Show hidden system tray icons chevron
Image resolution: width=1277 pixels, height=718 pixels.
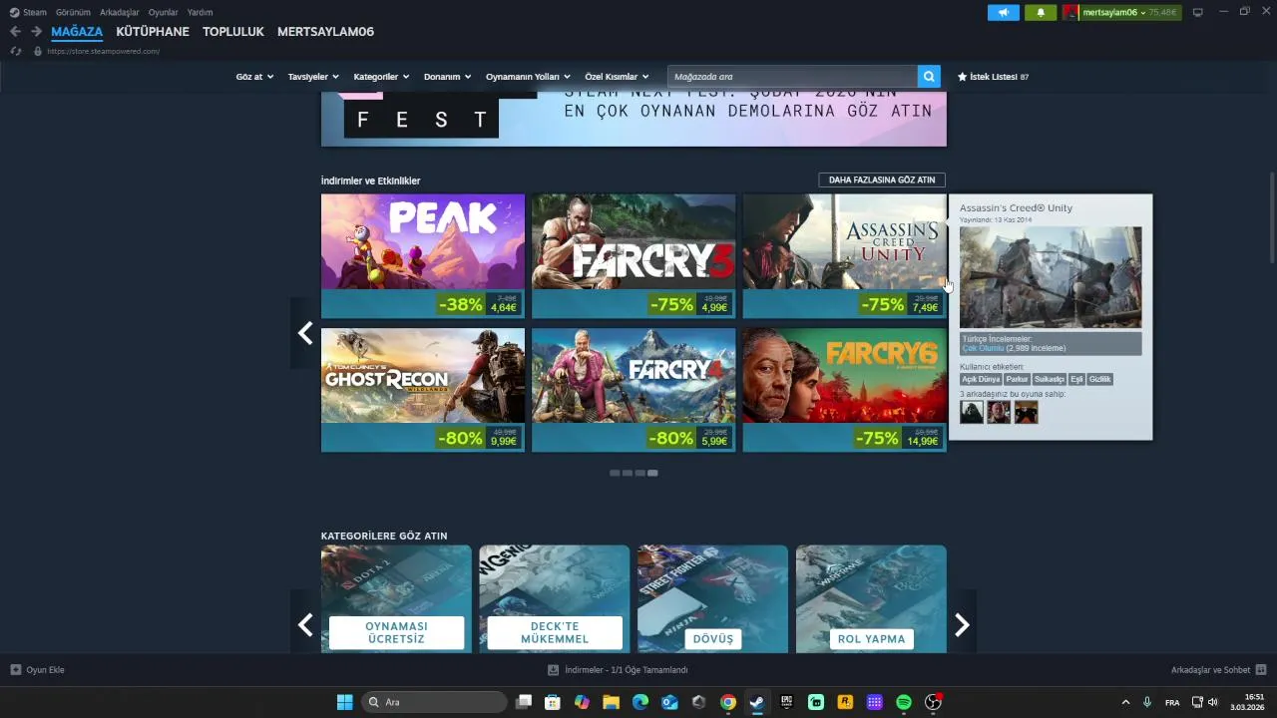1125,702
